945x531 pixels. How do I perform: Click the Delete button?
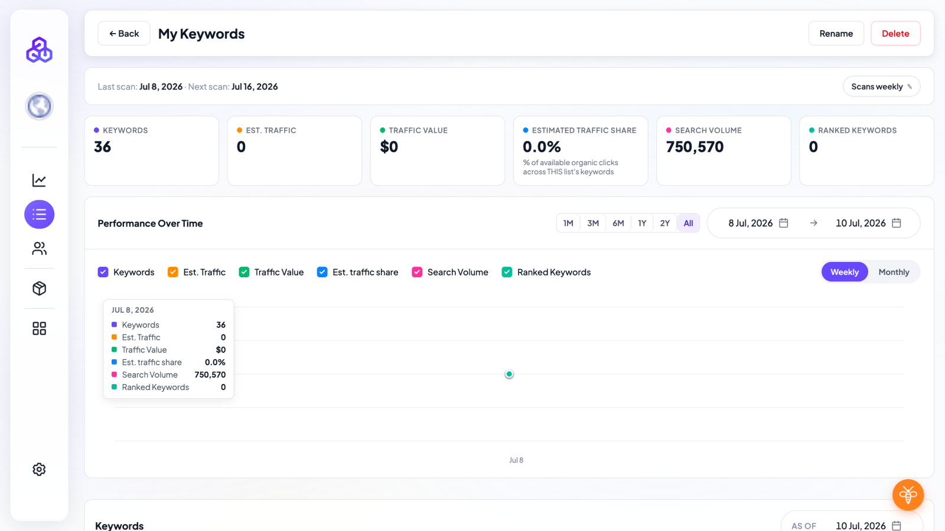tap(895, 34)
